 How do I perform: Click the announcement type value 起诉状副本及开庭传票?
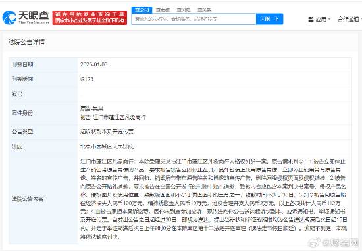pos(107,132)
